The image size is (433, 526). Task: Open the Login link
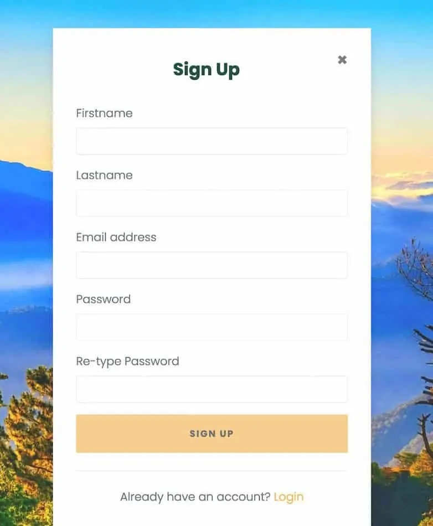[x=288, y=497]
